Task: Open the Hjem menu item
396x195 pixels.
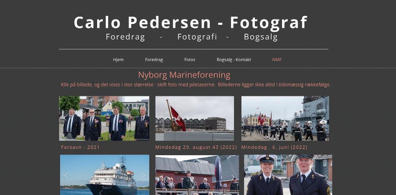Action: (x=118, y=60)
